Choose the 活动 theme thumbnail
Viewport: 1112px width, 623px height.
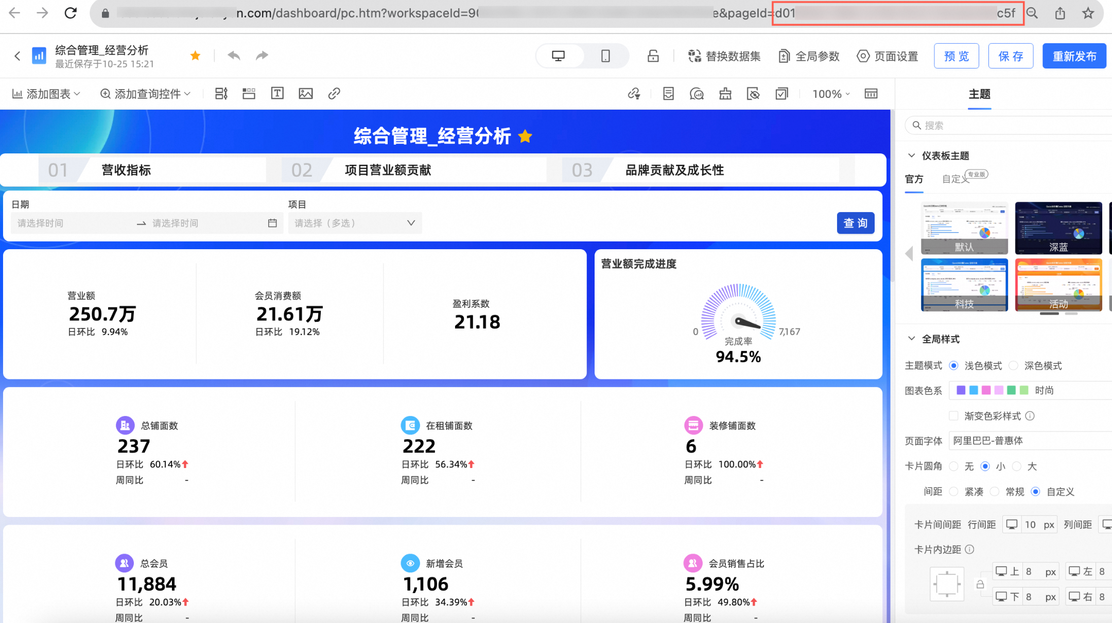click(1058, 285)
